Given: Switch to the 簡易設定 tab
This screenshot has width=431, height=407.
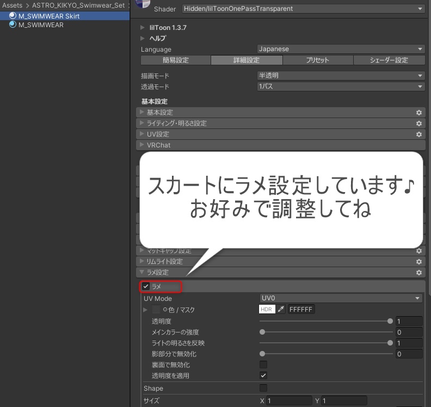Looking at the screenshot, I should (176, 60).
